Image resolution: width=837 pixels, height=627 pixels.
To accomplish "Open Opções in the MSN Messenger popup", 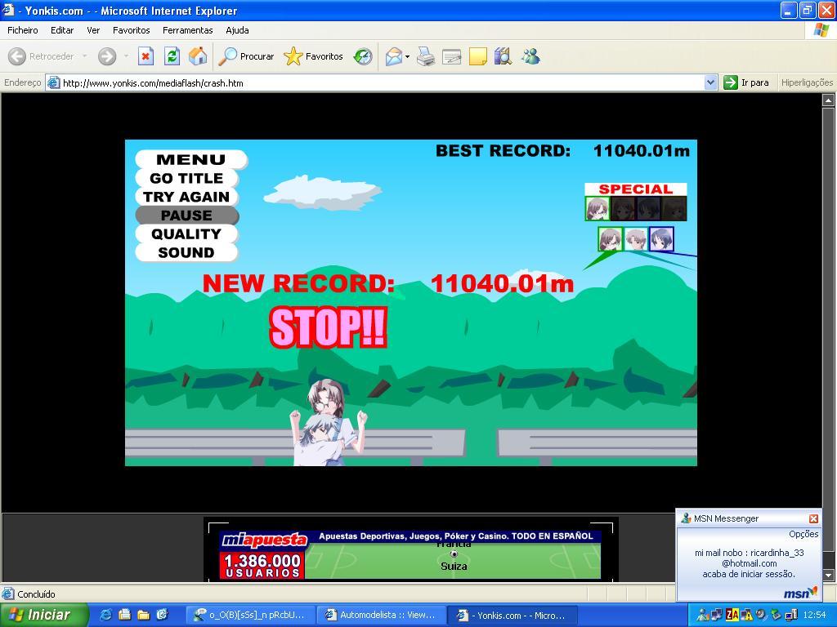I will click(x=803, y=534).
